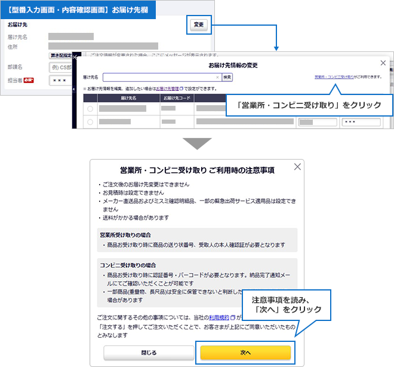Click the 閉じる button
The image size is (394, 367).
(149, 353)
